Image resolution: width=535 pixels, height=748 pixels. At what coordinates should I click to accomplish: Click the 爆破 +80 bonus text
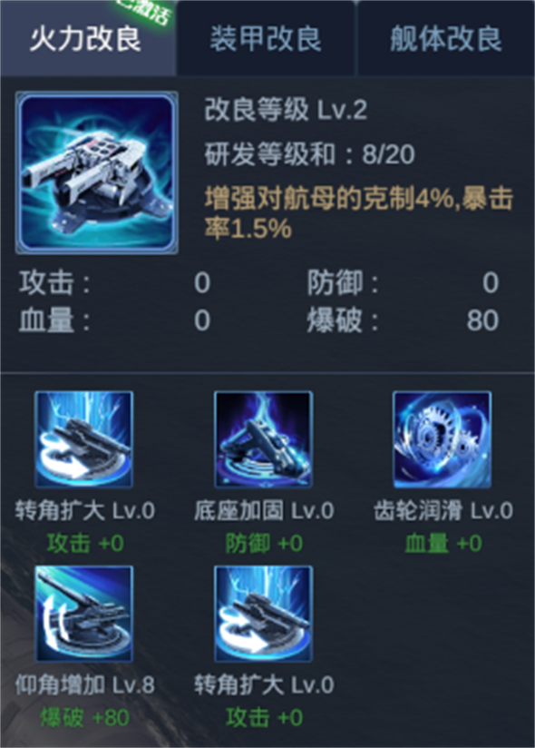(84, 717)
